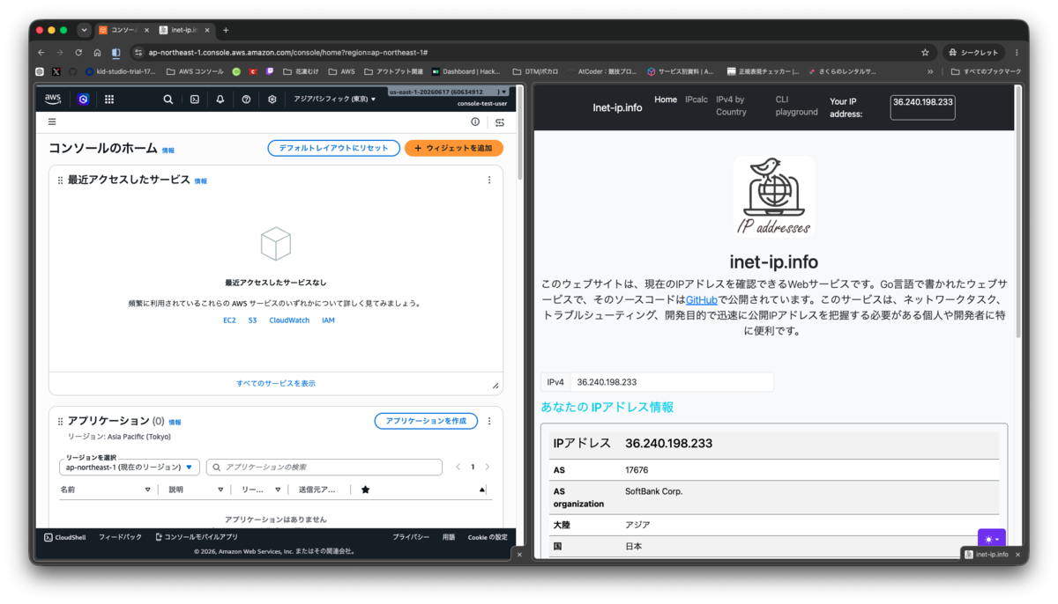1058x604 pixels.
Task: Toggle the split view icon in Chrome toolbar
Action: click(115, 53)
